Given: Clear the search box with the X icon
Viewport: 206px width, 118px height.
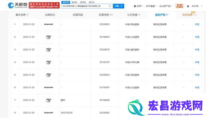Looking at the screenshot, I should pos(110,6).
